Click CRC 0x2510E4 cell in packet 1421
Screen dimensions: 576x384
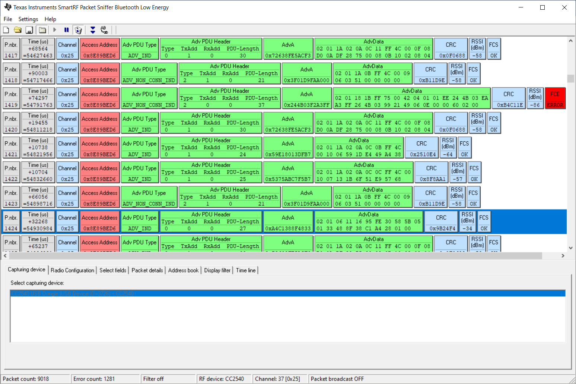422,148
